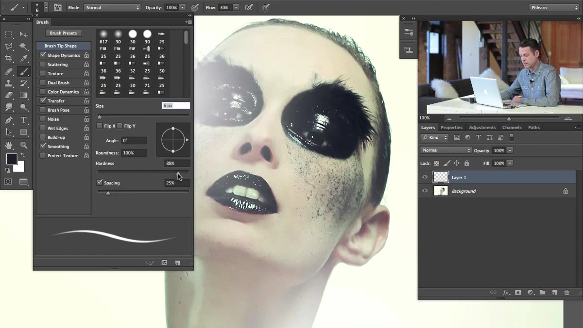Enable the Scattering checkbox
This screenshot has height=328, width=583.
click(43, 64)
